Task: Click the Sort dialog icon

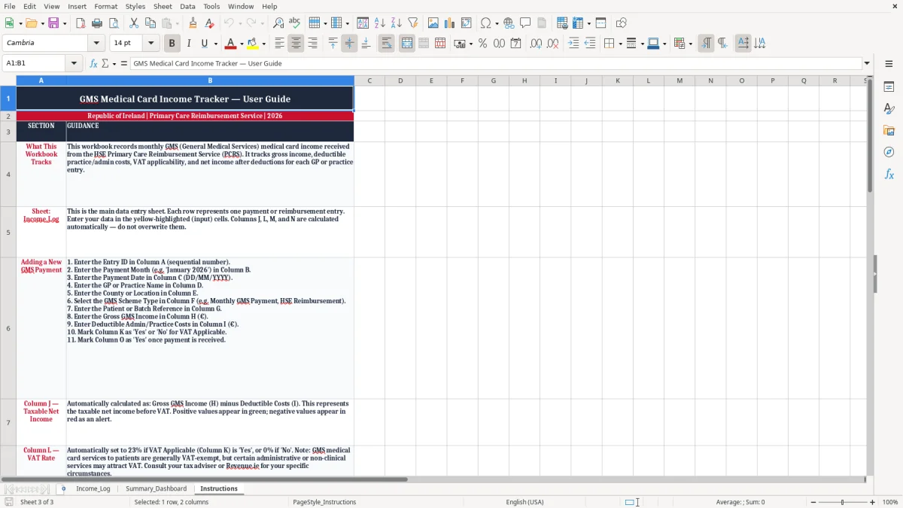Action: 363,23
